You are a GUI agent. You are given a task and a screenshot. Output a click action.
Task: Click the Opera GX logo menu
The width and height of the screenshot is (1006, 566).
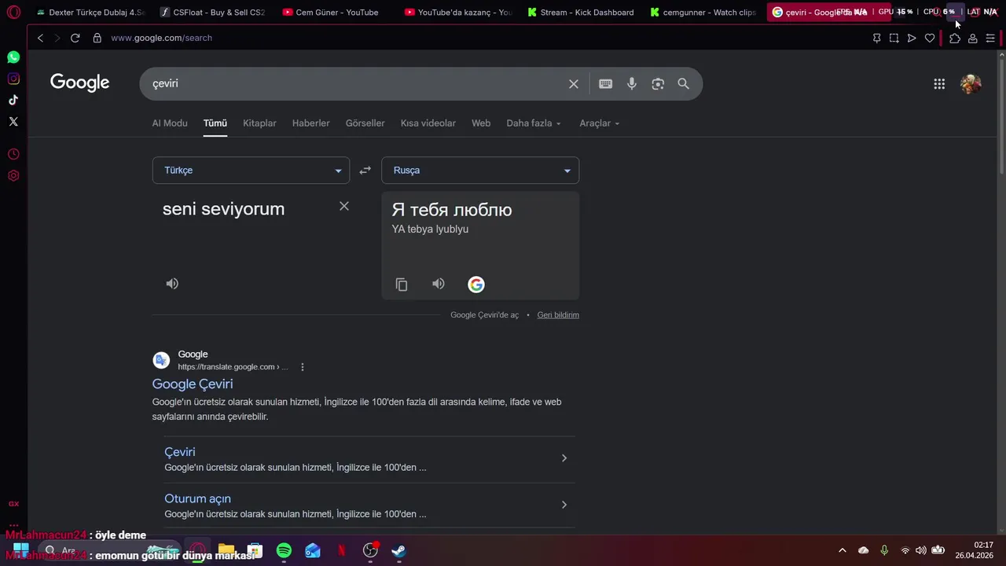pyautogui.click(x=13, y=12)
